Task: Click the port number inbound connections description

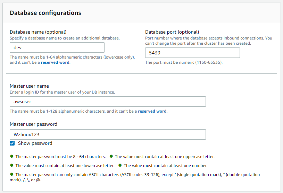Action: coord(209,41)
